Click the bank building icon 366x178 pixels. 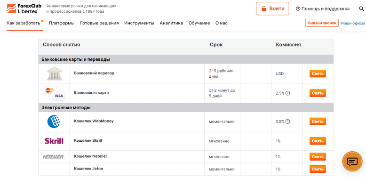coord(55,73)
